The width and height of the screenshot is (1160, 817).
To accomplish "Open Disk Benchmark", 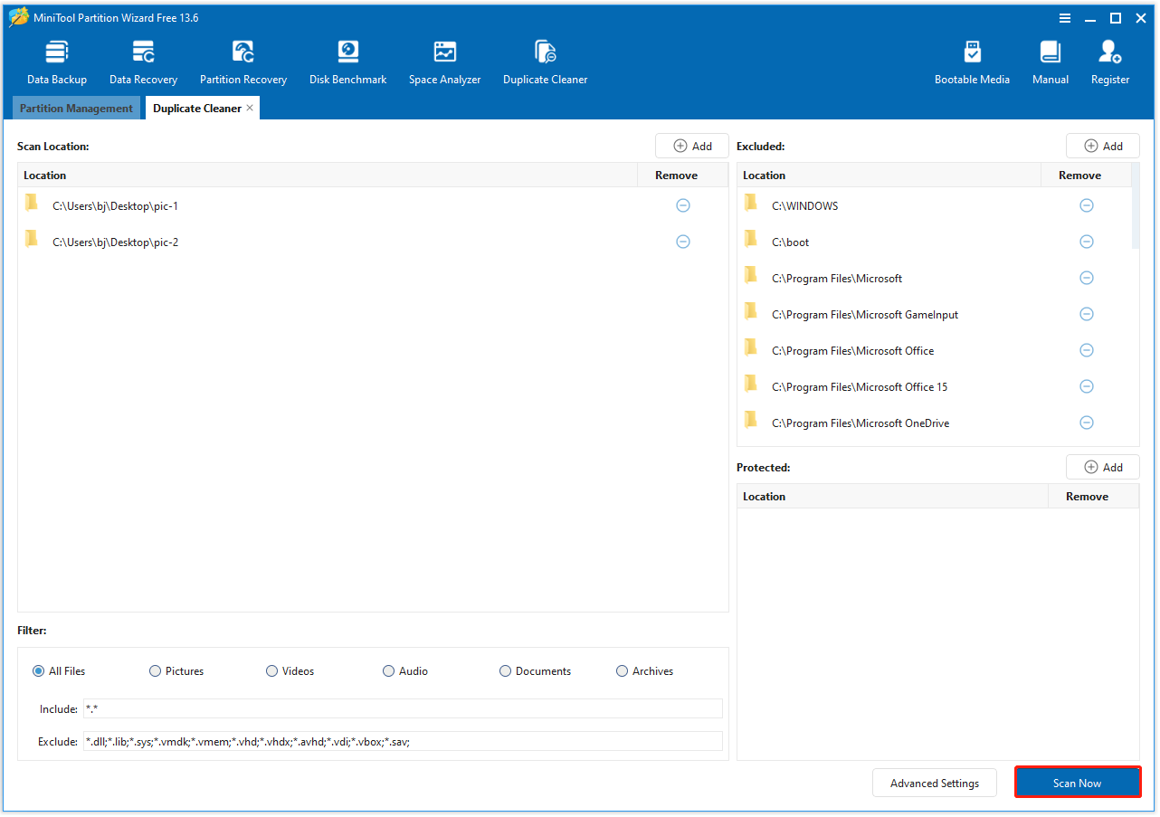I will (348, 62).
